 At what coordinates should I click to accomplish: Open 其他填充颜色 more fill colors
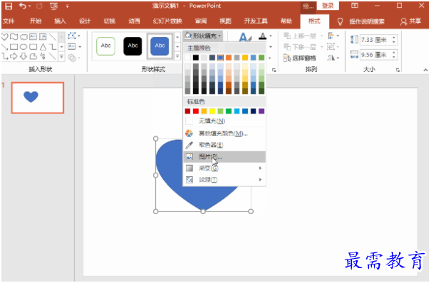pos(224,133)
